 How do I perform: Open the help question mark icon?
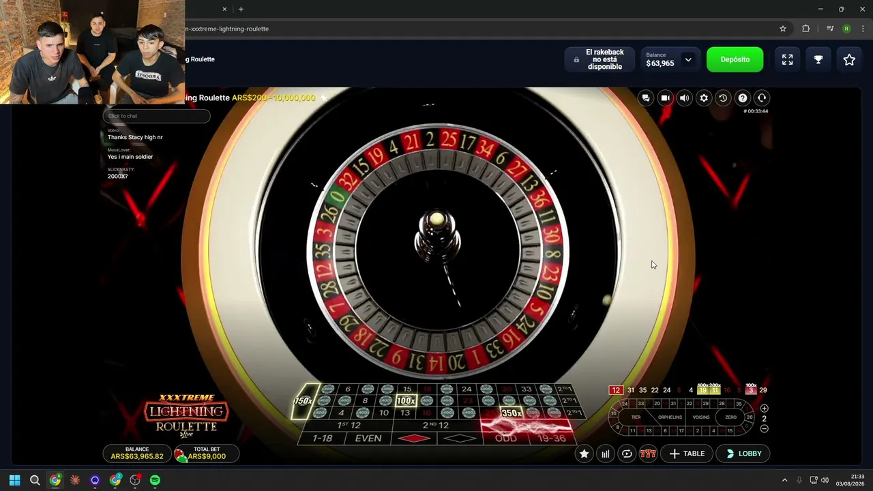pos(743,98)
